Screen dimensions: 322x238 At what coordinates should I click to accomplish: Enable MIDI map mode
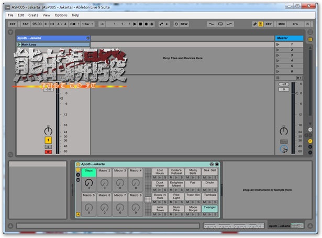click(x=281, y=24)
